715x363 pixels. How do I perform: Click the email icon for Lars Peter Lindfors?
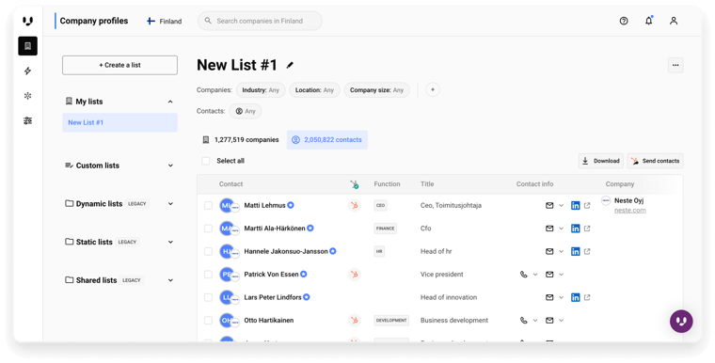(x=549, y=297)
